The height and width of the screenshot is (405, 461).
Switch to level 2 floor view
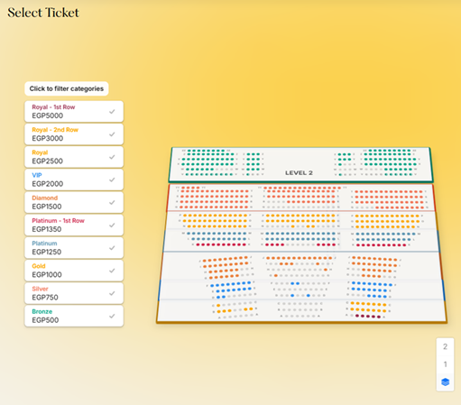coord(445,346)
